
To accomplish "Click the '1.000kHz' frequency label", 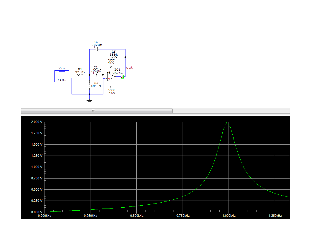I will tap(229, 216).
